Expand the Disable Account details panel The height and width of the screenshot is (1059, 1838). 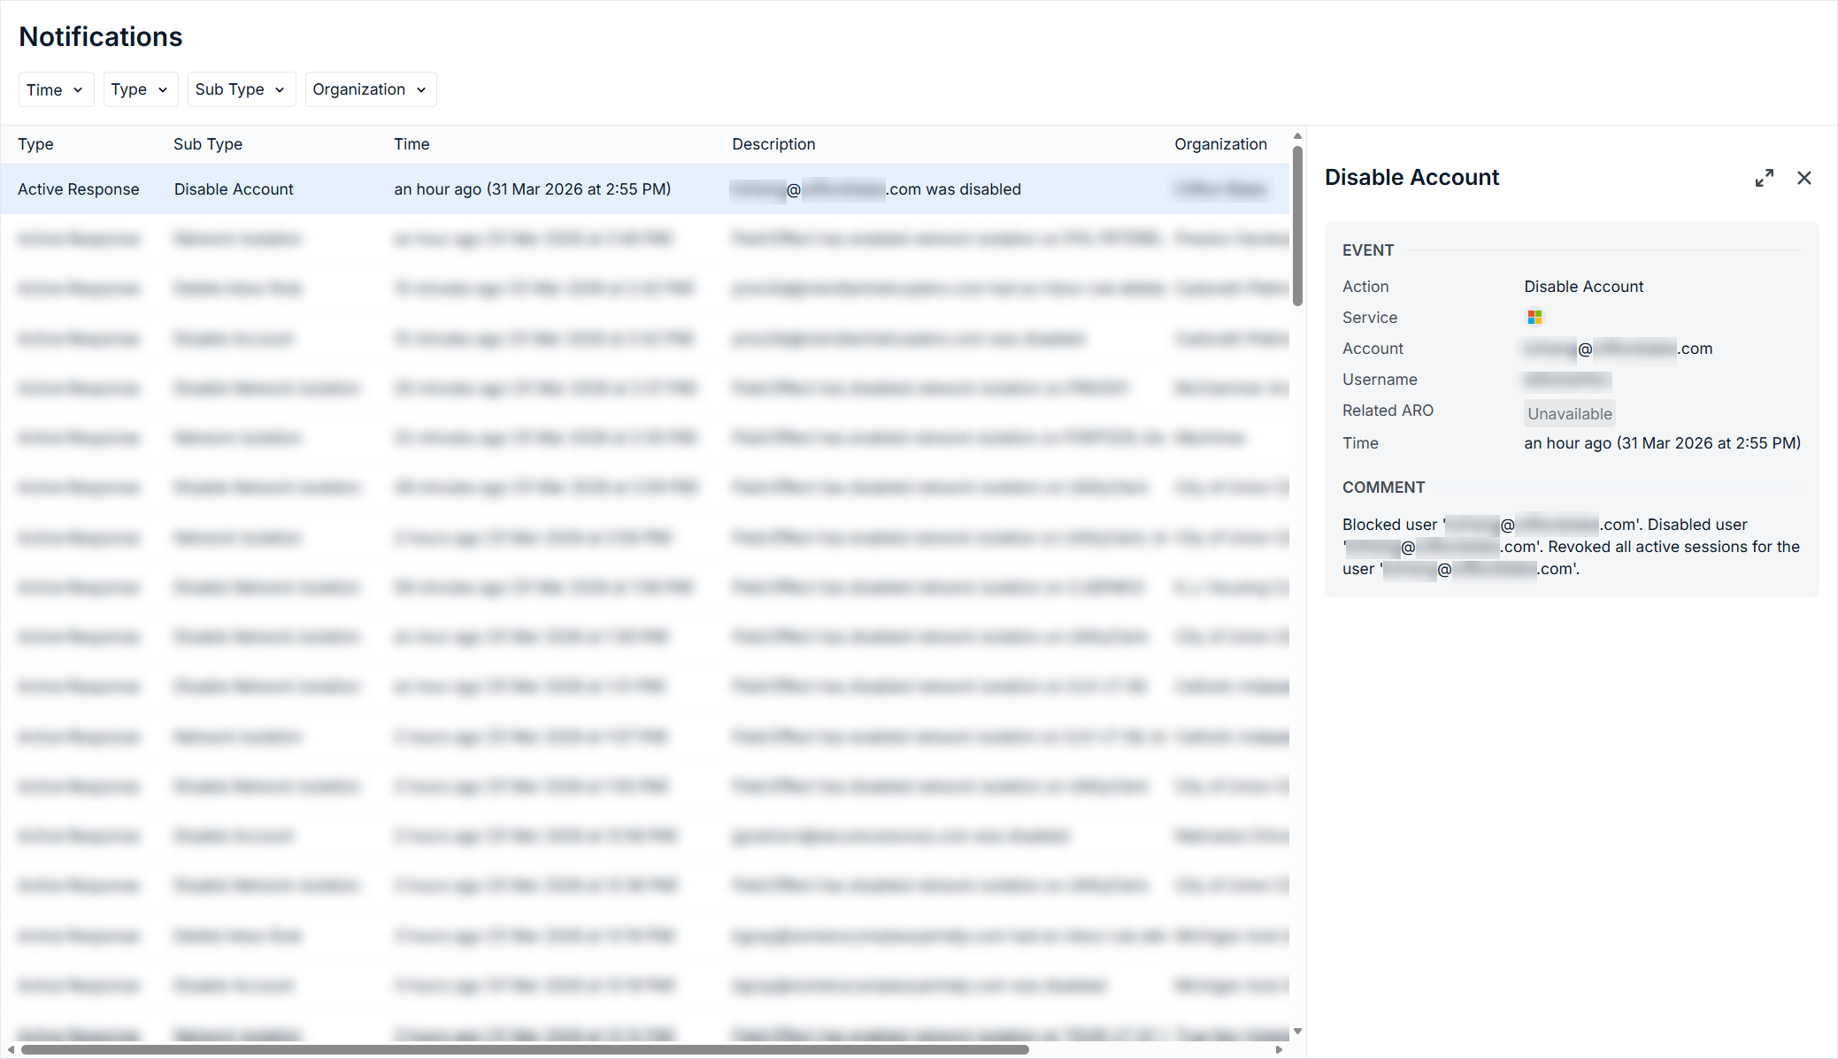pyautogui.click(x=1764, y=178)
